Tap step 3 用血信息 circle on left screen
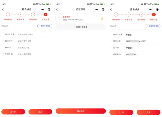 point(33,14)
